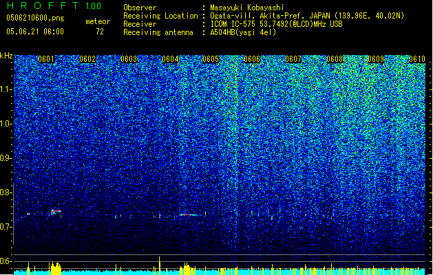Click the Receiver label
This screenshot has height=275, width=433.
tap(140, 24)
